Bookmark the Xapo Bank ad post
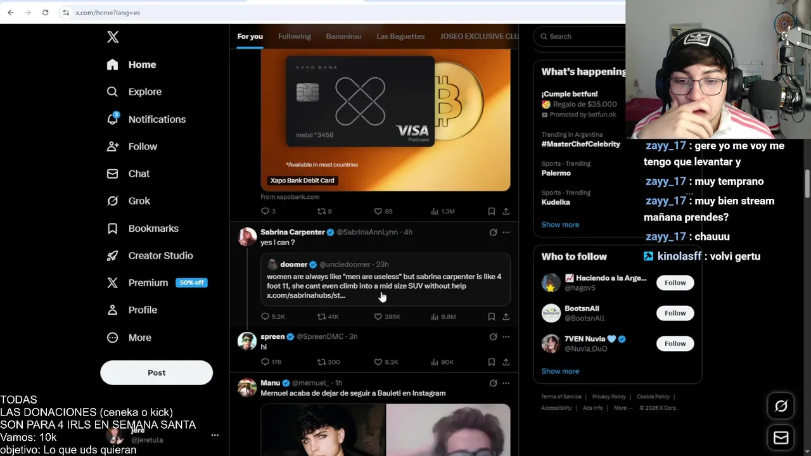The image size is (811, 456). (491, 211)
